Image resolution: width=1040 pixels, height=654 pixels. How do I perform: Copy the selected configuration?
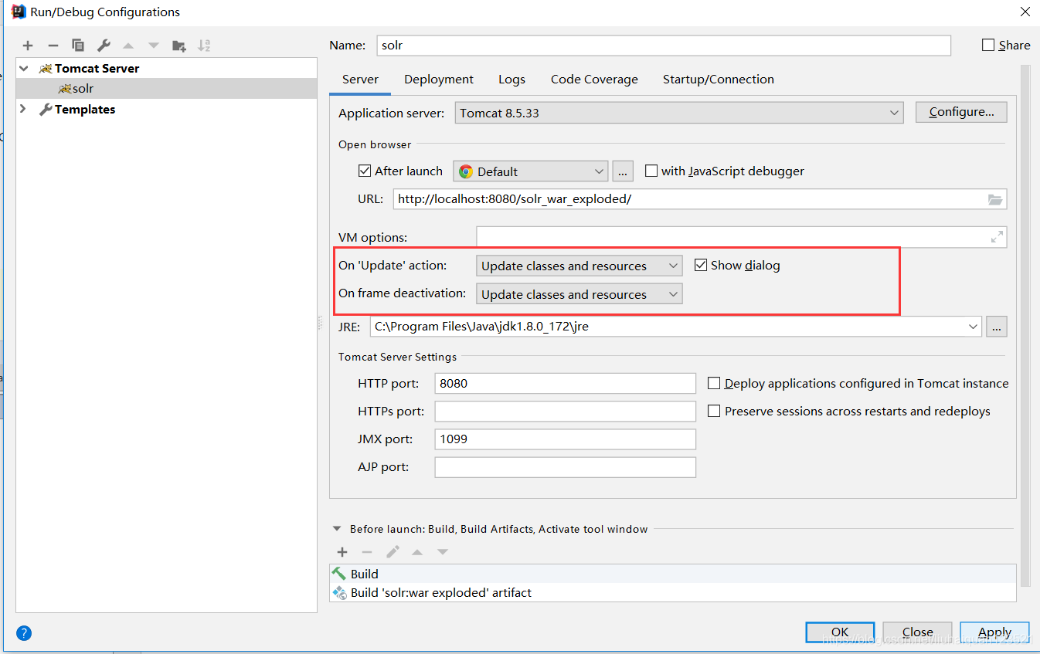coord(78,46)
